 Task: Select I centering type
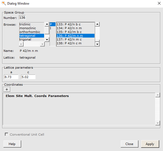pos(52,28)
